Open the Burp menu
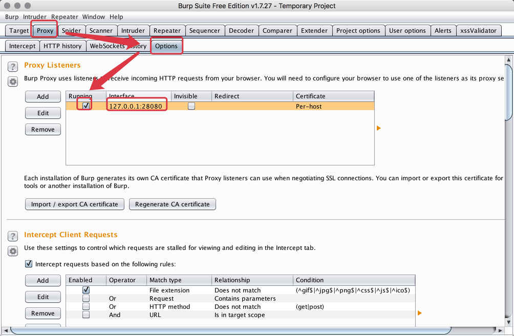The width and height of the screenshot is (514, 336). 12,17
